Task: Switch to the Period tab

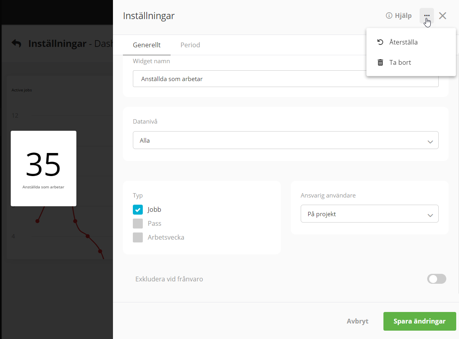Action: click(190, 45)
